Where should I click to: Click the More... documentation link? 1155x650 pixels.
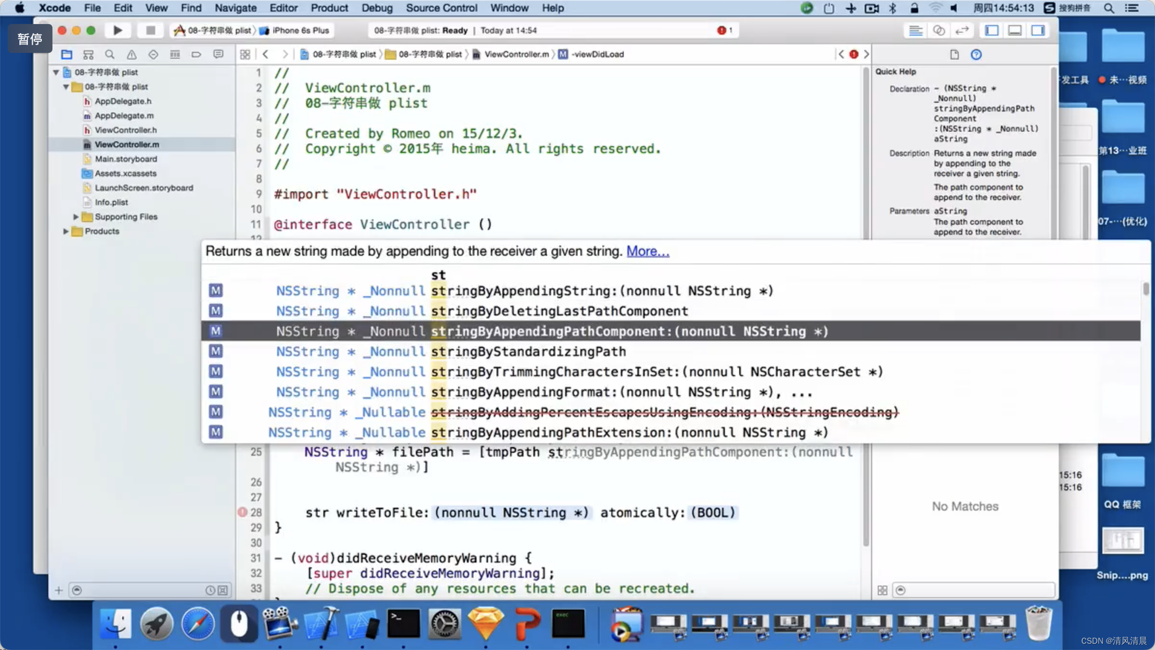point(648,251)
